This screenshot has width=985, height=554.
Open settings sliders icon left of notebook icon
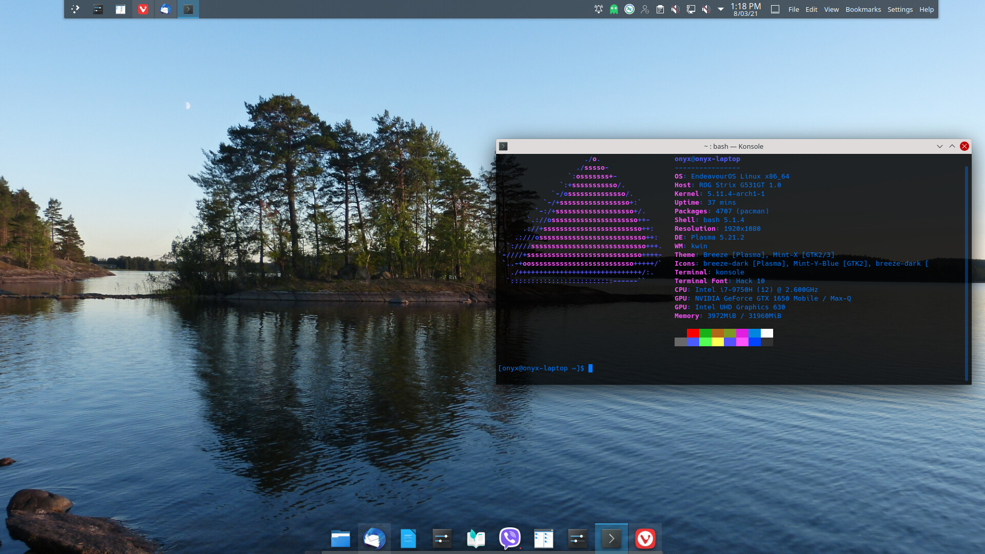(x=442, y=539)
